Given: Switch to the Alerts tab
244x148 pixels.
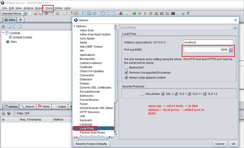Looking at the screenshot, I should pyautogui.click(x=44, y=107).
